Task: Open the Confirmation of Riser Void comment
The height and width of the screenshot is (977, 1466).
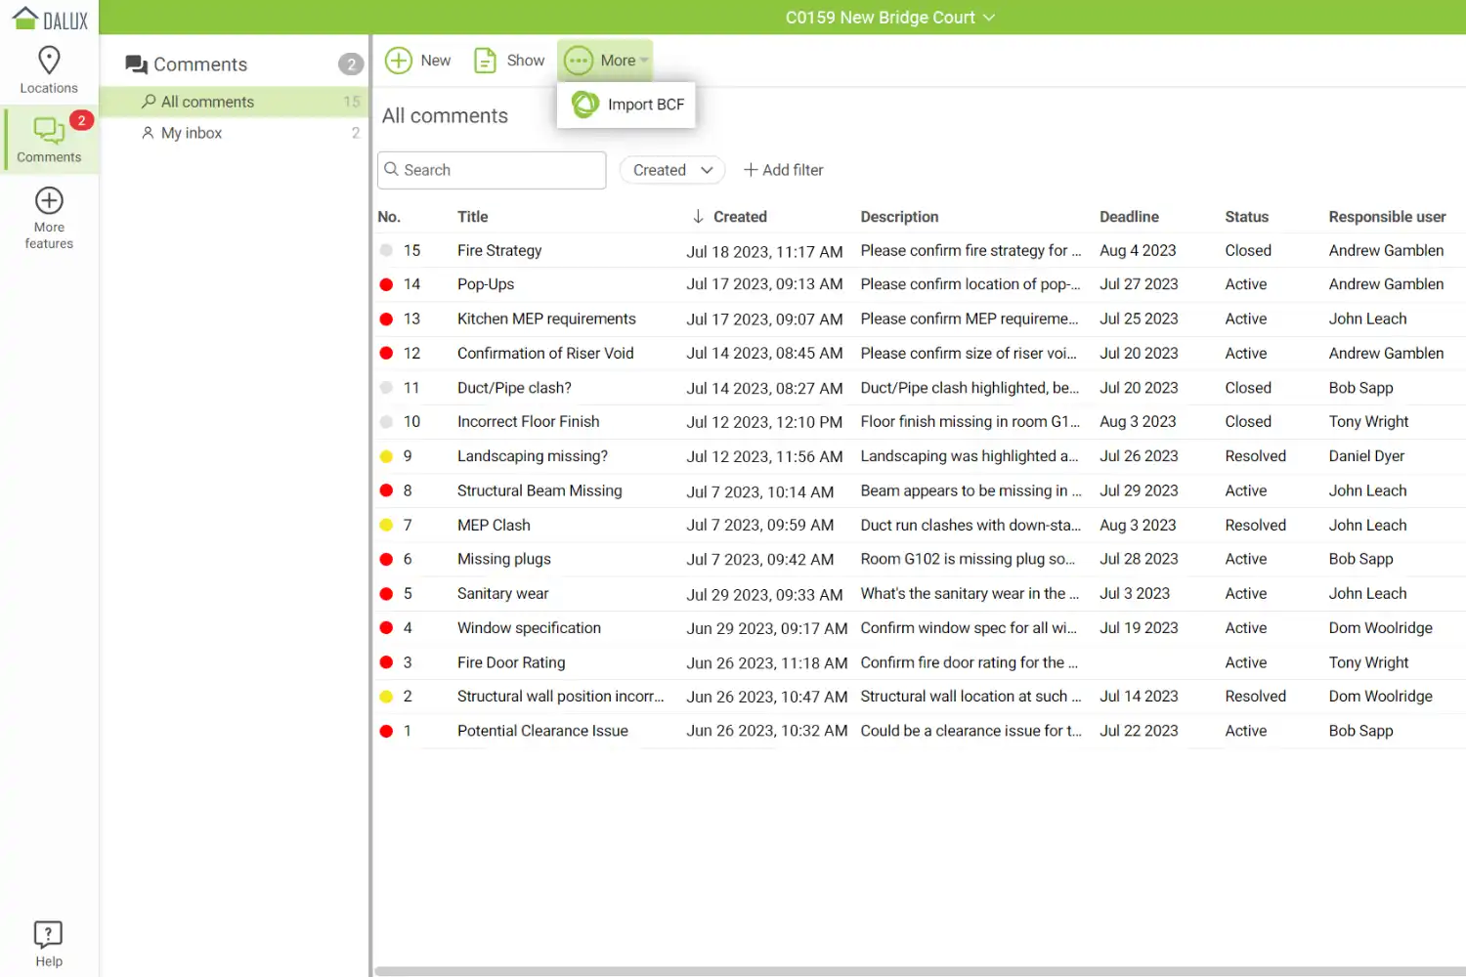Action: pos(545,354)
